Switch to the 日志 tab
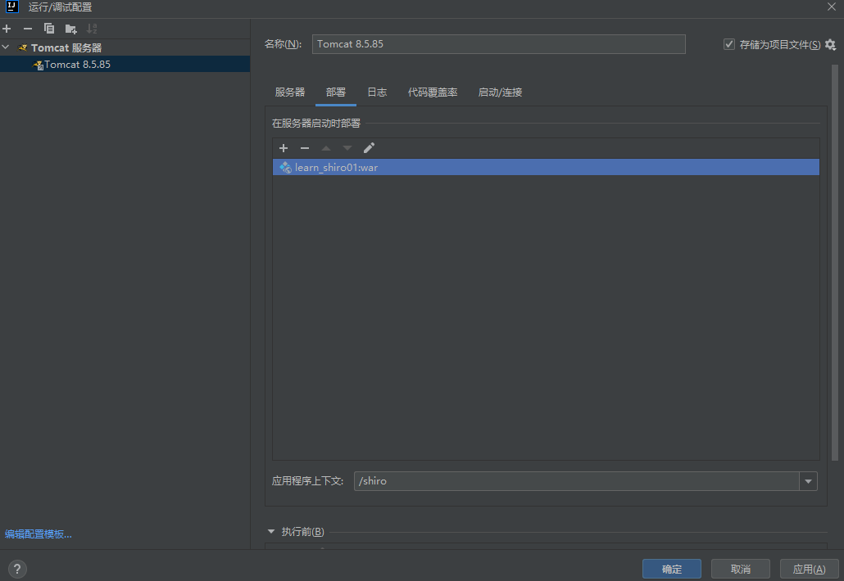Screen dimensions: 844x581 tap(377, 92)
